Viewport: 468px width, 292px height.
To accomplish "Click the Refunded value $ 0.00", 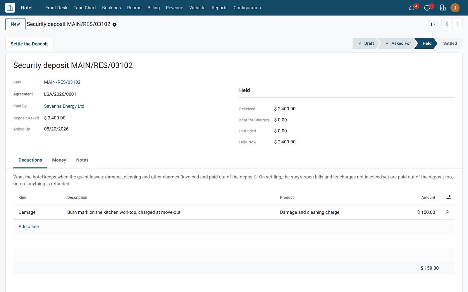I will click(x=281, y=131).
